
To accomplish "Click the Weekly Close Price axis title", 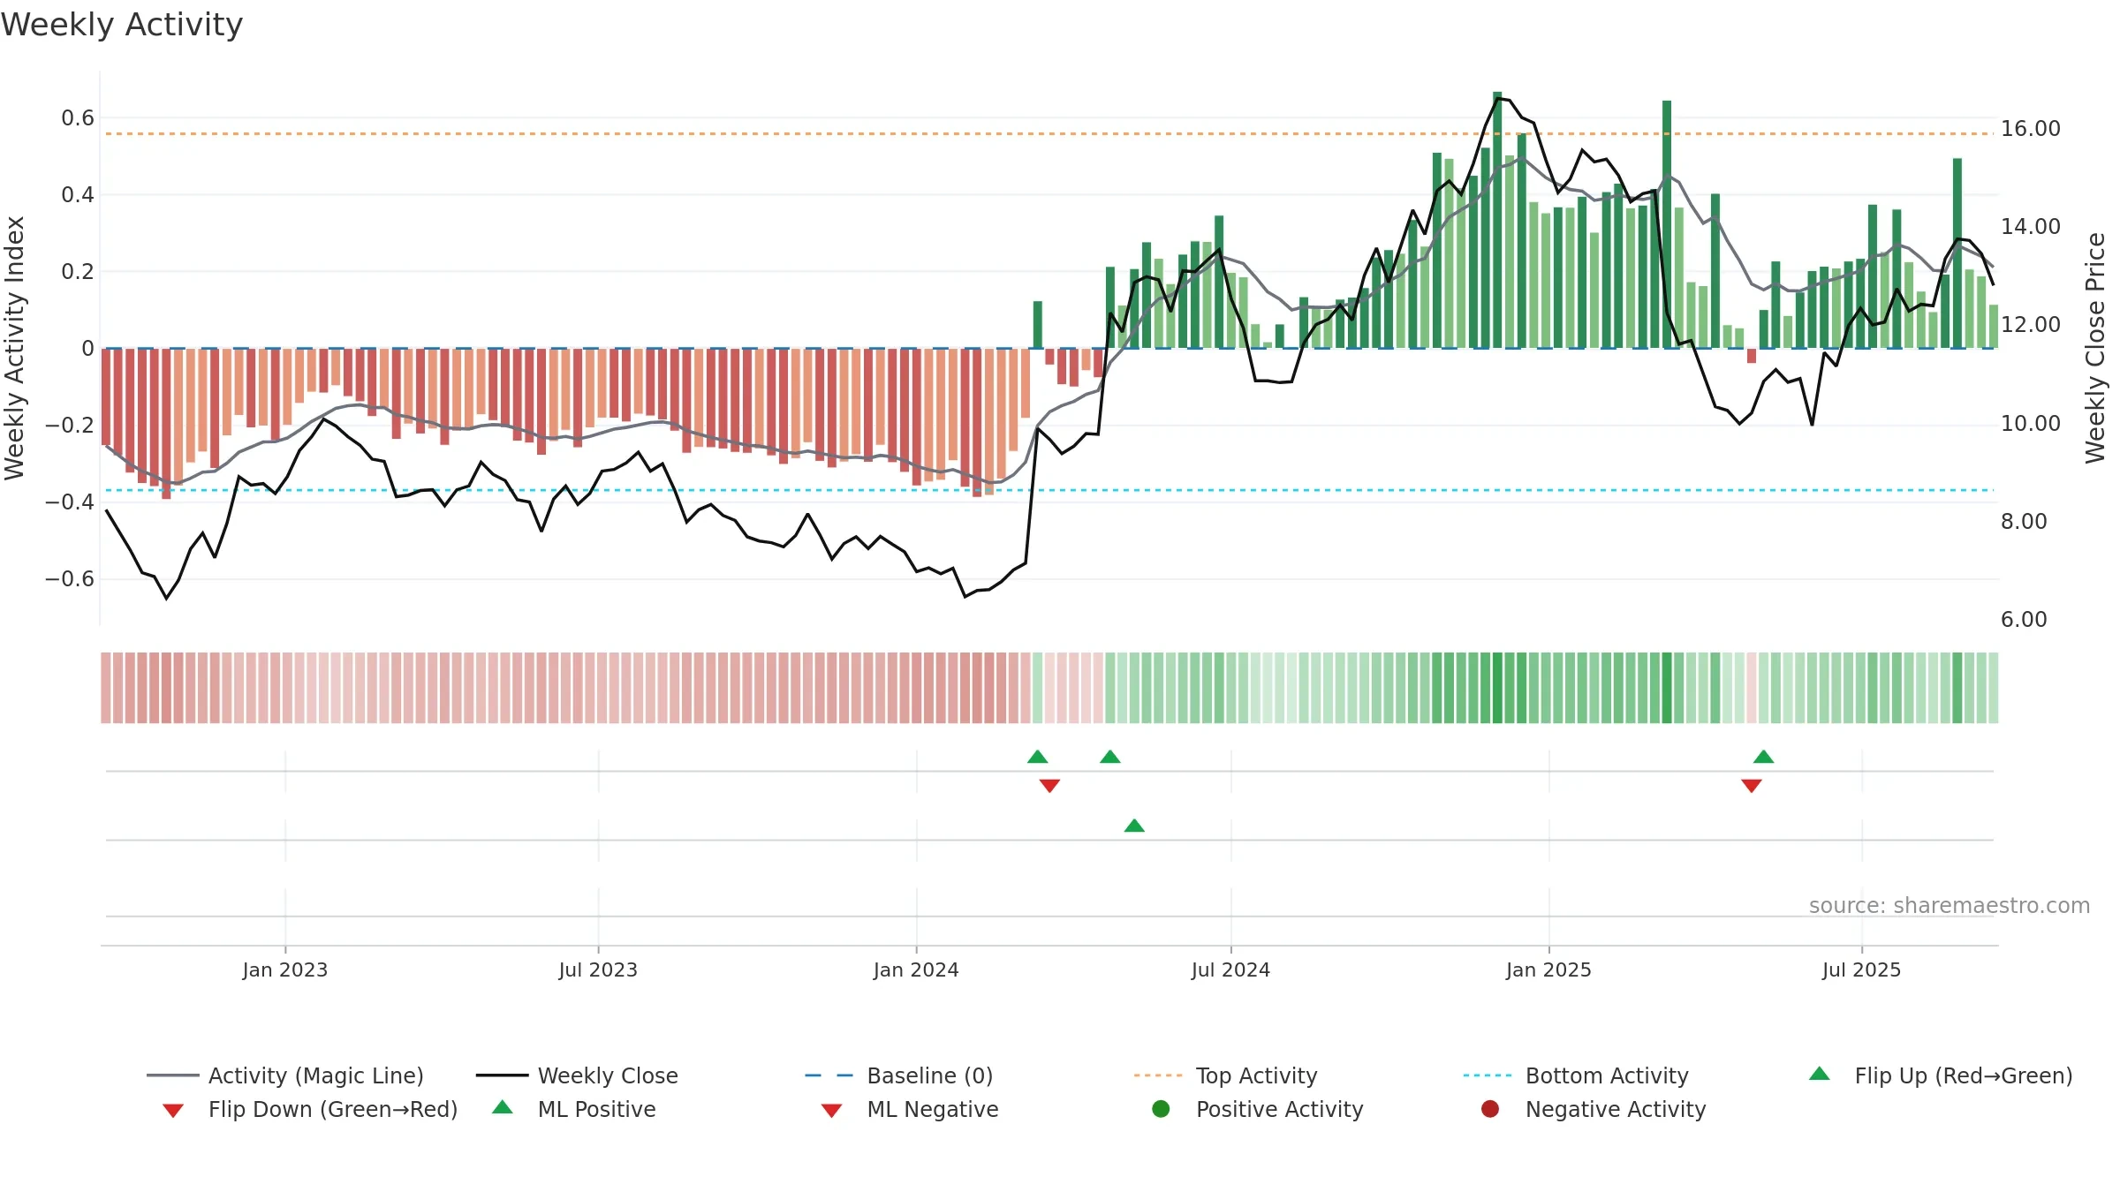I will (x=2096, y=348).
